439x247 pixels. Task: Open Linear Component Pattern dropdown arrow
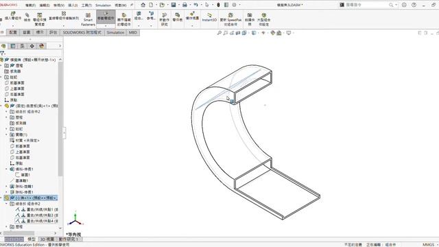coord(64,26)
